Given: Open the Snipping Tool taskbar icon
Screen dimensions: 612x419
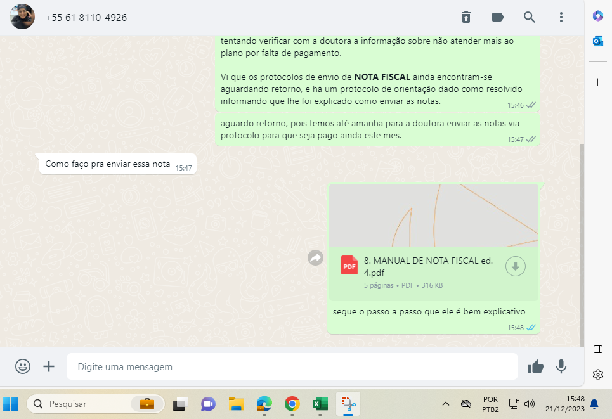Looking at the screenshot, I should (348, 404).
